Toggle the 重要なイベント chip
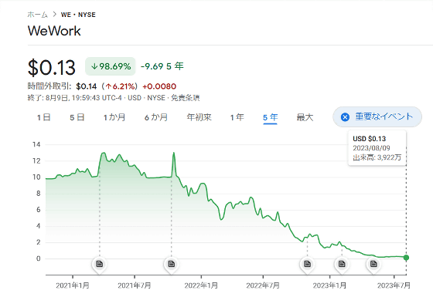 377,116
